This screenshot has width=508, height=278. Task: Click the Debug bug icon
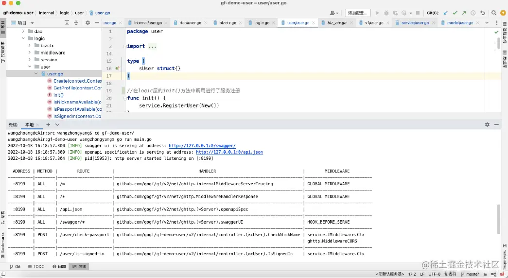(386, 13)
